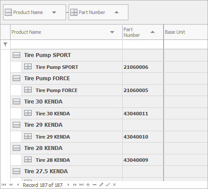Image resolution: width=208 pixels, height=189 pixels.
Task: Collapse nested Tire Pump FORCE part group
Action: [x=28, y=90]
